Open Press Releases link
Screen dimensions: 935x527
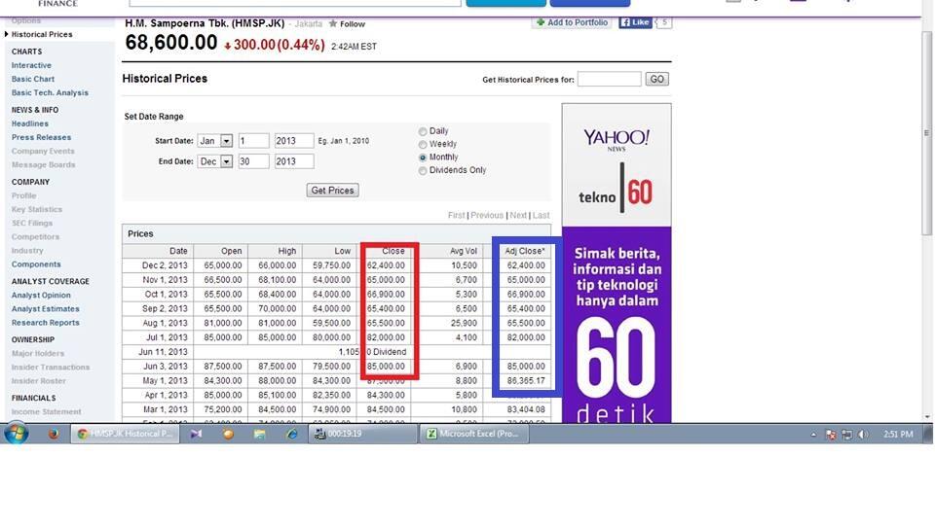[x=41, y=137]
